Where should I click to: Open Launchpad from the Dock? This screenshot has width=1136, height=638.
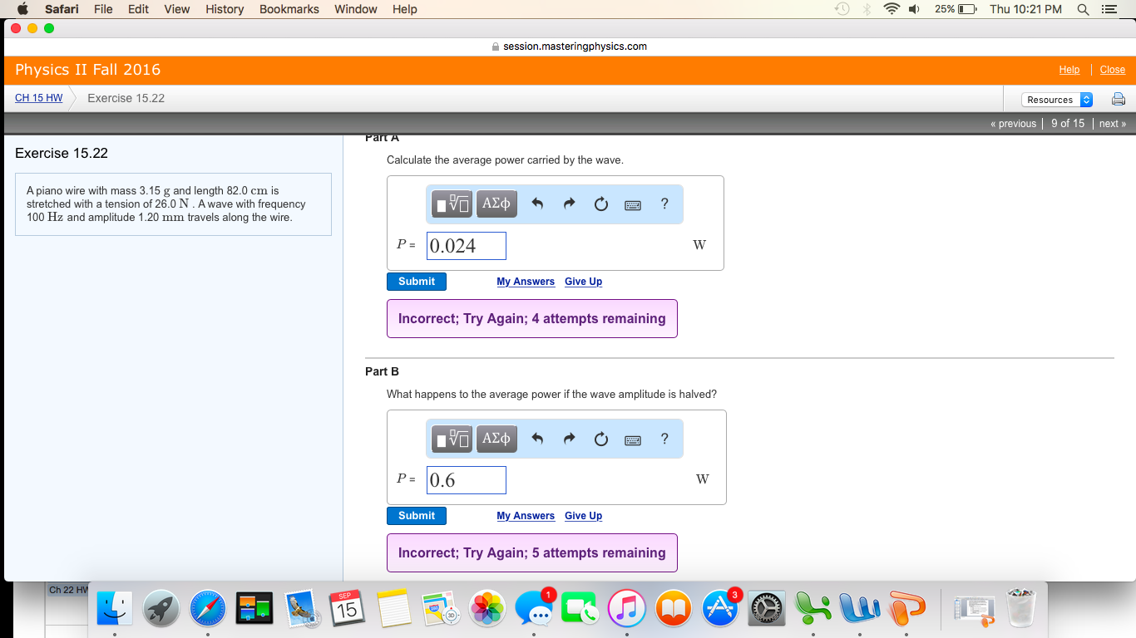point(161,610)
